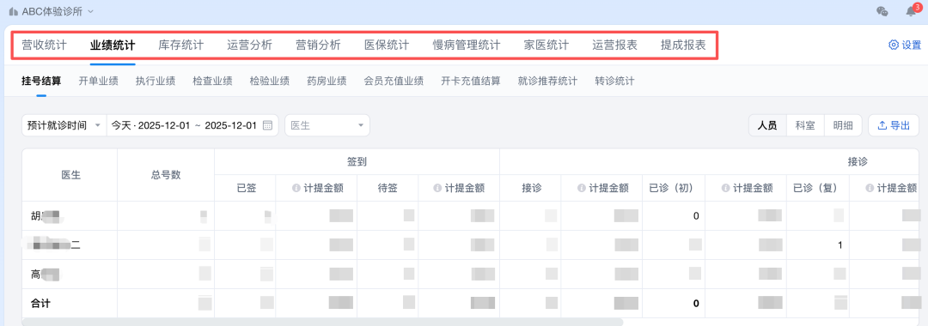This screenshot has height=326, width=928.
Task: Switch to the 医保统计 tab
Action: tap(387, 45)
